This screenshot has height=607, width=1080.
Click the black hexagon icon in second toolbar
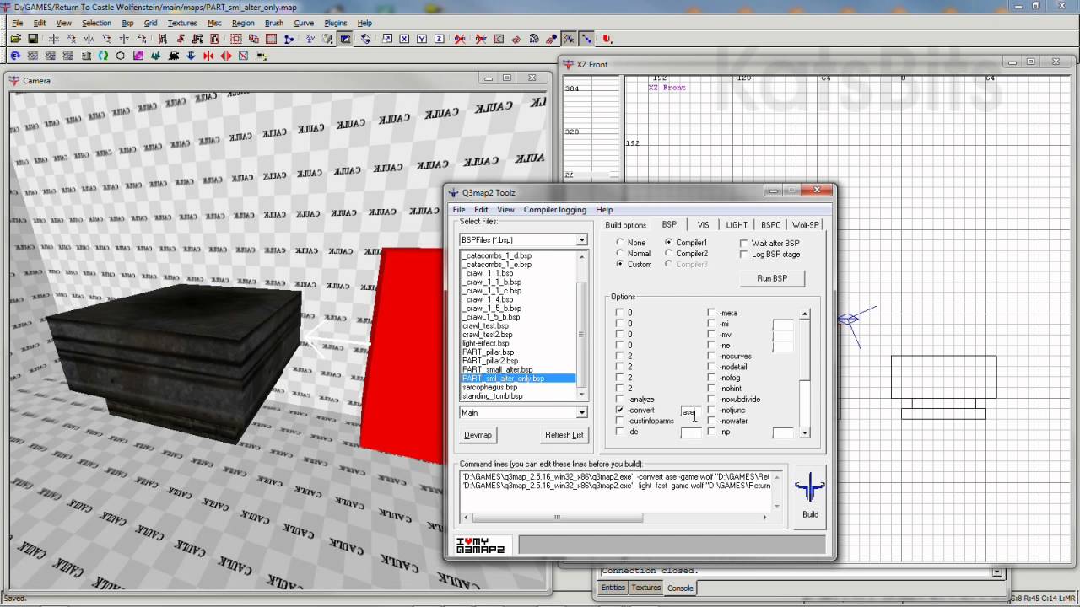coord(120,56)
